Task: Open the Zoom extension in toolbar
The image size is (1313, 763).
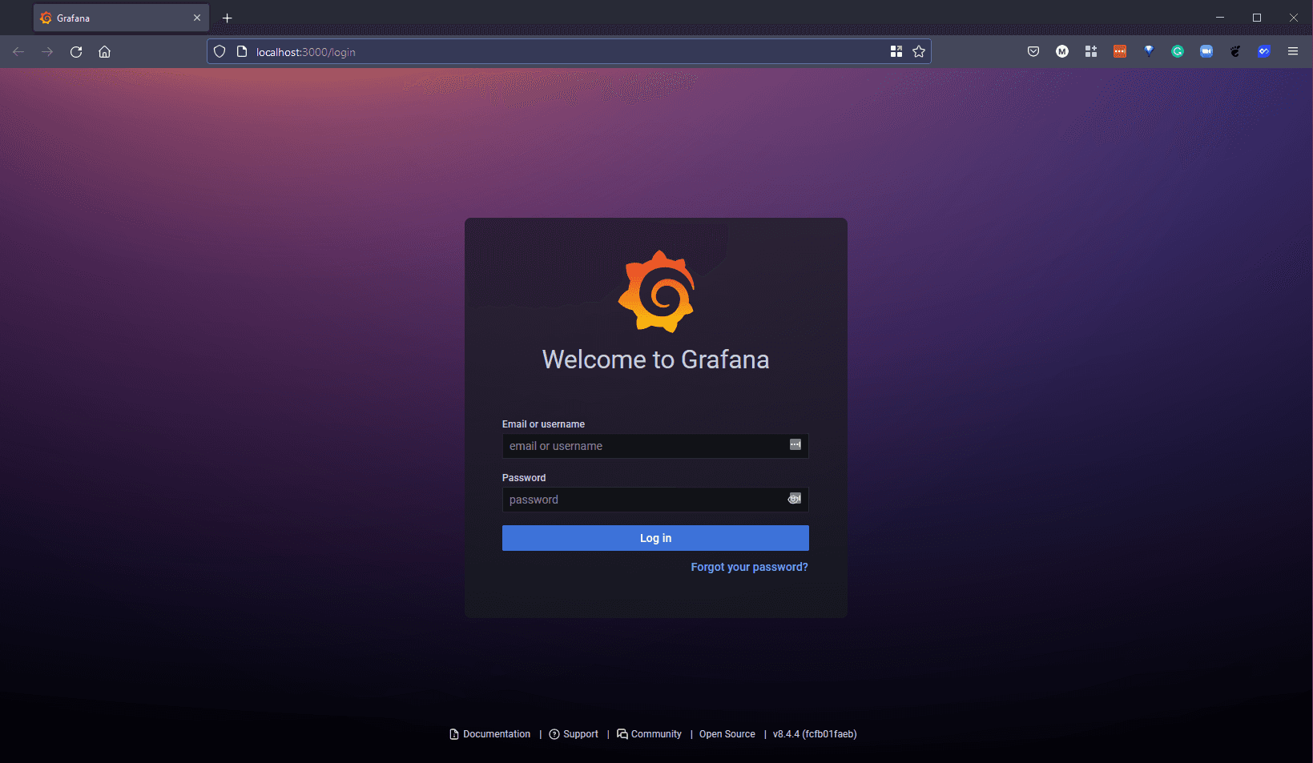Action: point(1206,51)
